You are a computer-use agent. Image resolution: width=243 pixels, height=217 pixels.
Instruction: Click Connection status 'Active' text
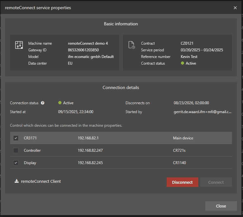[68, 103]
